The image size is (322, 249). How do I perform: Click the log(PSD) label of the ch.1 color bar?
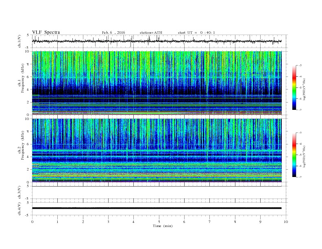[304, 90]
